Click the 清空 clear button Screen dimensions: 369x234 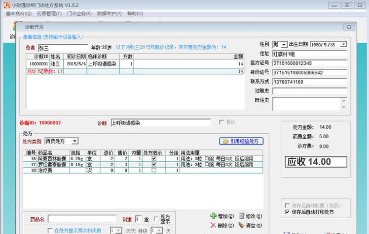[x=251, y=225]
